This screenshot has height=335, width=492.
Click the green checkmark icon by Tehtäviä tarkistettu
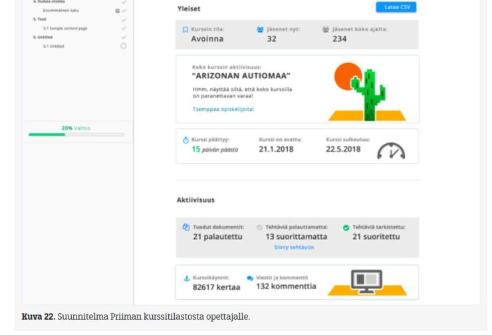(x=346, y=228)
